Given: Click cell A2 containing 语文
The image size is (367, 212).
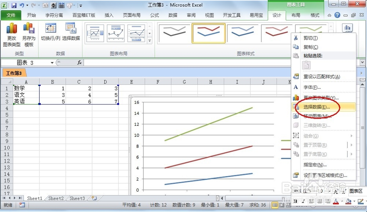Looking at the screenshot, I should 26,95.
